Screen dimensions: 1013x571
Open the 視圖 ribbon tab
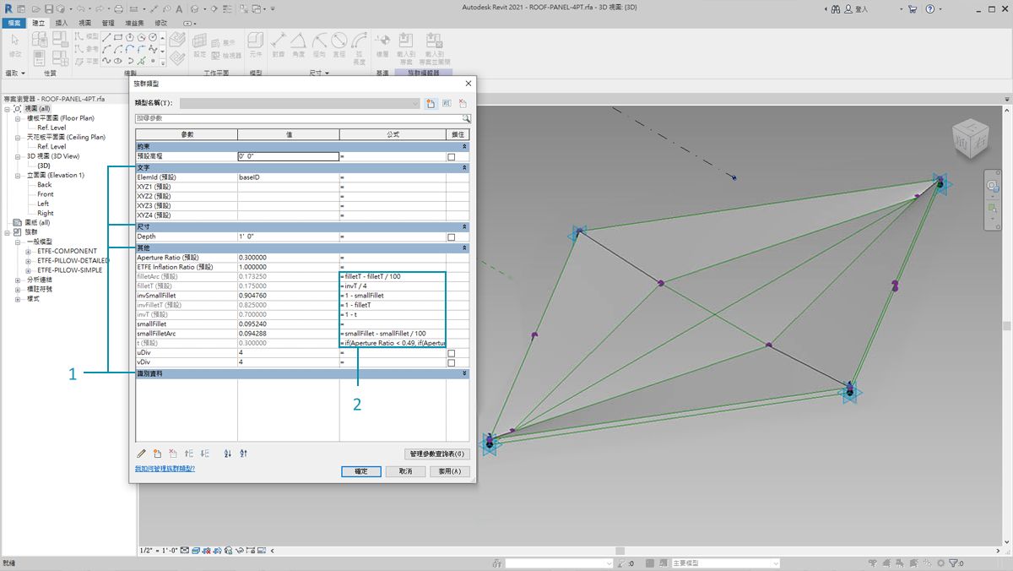[84, 23]
